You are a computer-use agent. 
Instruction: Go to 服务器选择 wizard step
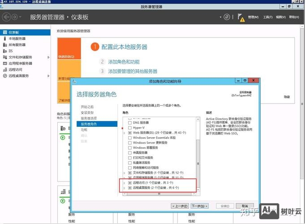[89, 118]
